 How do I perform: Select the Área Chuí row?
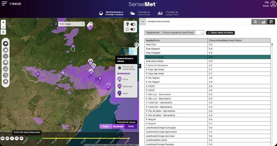[x=207, y=45]
